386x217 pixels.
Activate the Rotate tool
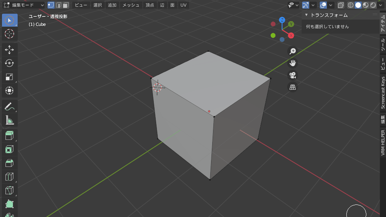click(9, 63)
